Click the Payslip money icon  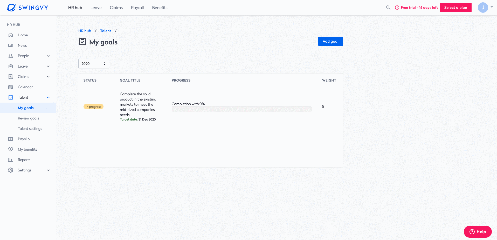11,139
